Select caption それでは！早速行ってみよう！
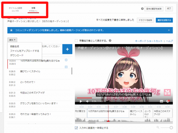The width and height of the screenshot is (178, 133). (35, 114)
